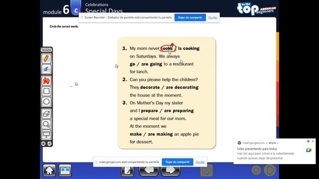Open the book pages view
This screenshot has height=179, width=319.
point(65,171)
